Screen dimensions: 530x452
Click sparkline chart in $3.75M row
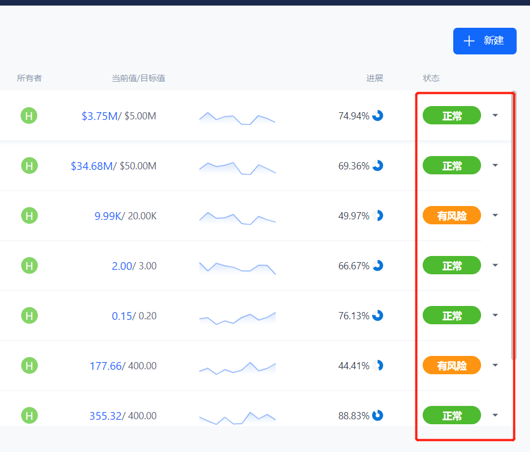[x=237, y=118]
